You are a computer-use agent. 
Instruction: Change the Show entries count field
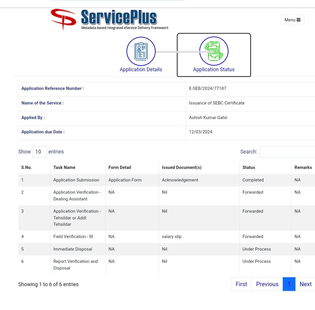click(39, 152)
